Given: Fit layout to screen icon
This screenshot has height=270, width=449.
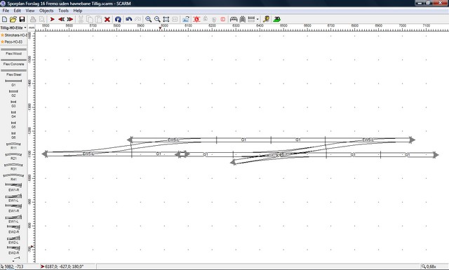Looking at the screenshot, I should pyautogui.click(x=166, y=20).
